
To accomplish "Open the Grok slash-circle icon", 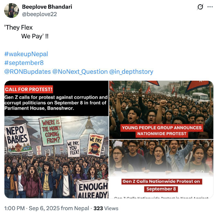I will 200,7.
